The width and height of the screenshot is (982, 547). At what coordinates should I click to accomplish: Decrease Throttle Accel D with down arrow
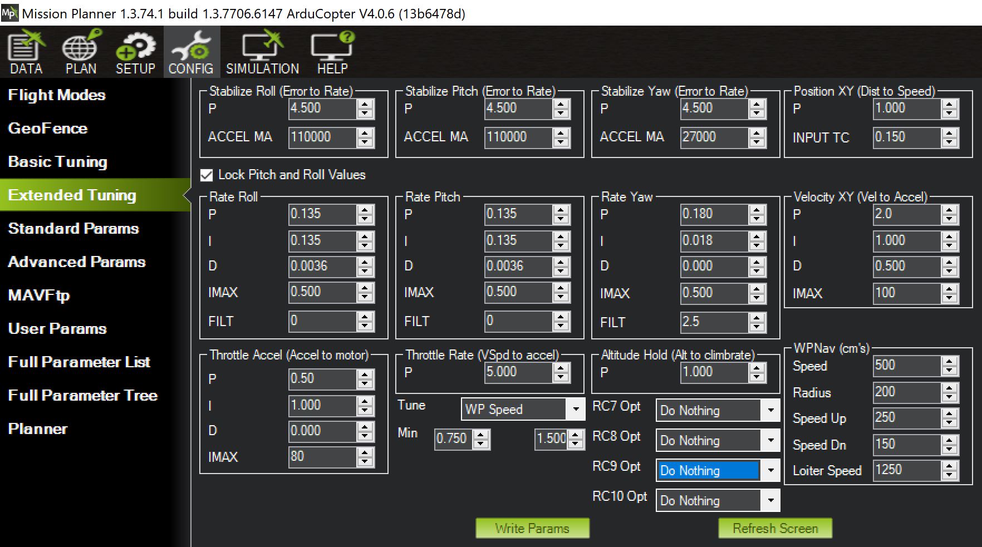(x=365, y=436)
